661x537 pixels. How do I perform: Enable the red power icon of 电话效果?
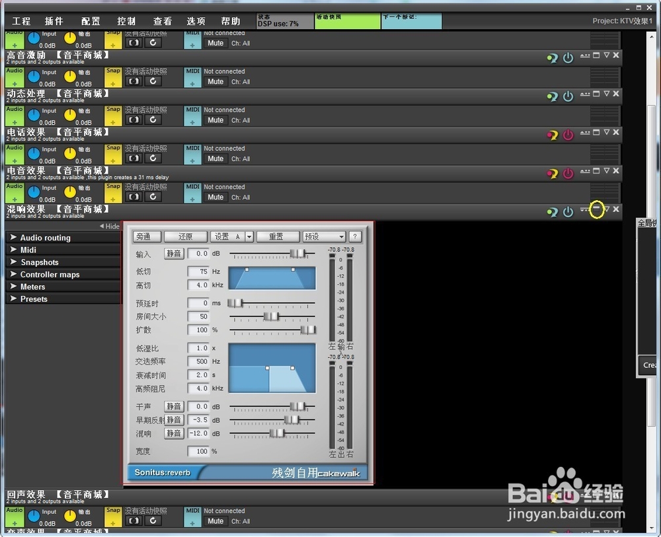pos(568,135)
